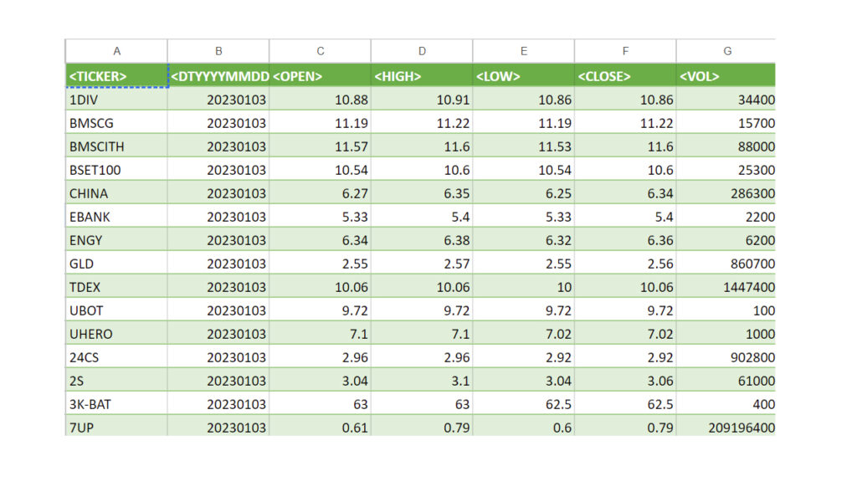
Task: Select the 3K-BAT ticker cell
Action: (116, 405)
